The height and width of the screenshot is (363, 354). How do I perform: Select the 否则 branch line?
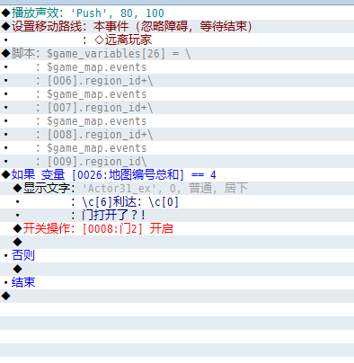177,255
